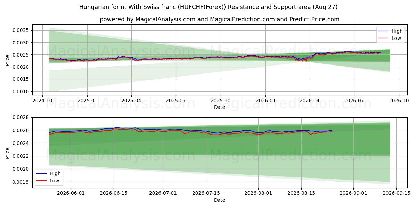Image resolution: width=417 pixels, height=208 pixels.
Task: Click the 'powered by MagicalAnalysis.com' subtitle
Action: tap(220, 19)
